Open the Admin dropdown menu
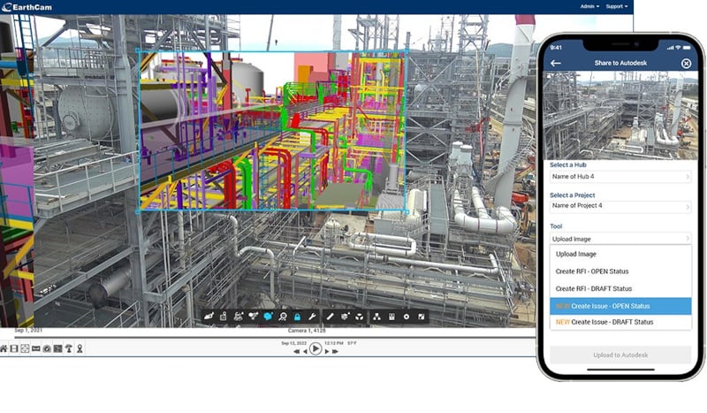Image resolution: width=707 pixels, height=413 pixels. [589, 6]
